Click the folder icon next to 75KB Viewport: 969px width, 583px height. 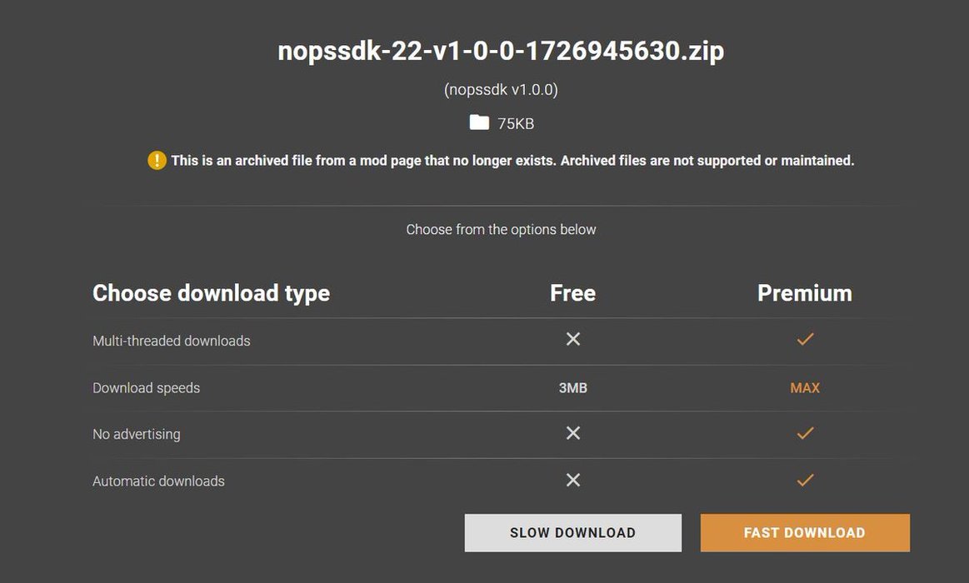(479, 122)
